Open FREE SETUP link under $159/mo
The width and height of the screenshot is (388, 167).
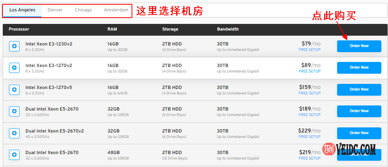[309, 93]
